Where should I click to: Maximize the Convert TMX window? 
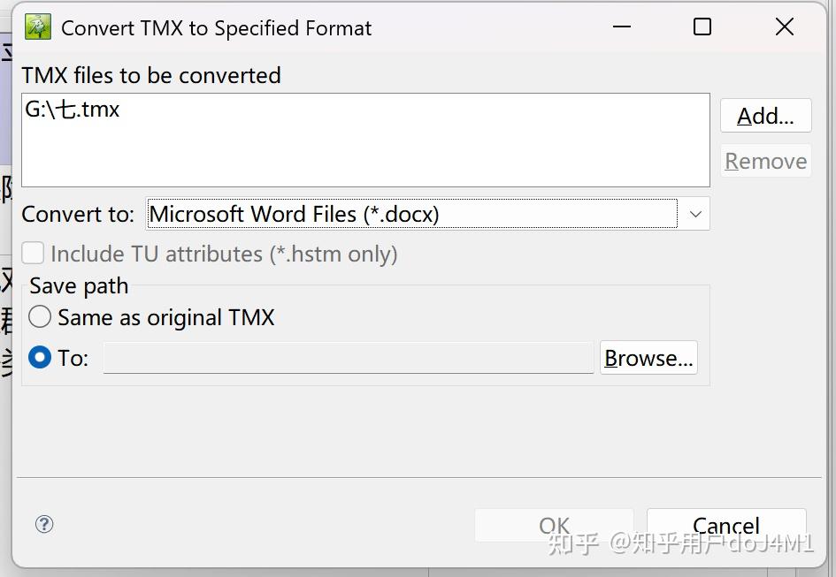[x=701, y=27]
